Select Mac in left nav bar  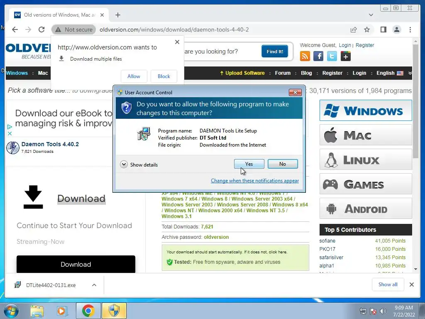[43, 73]
